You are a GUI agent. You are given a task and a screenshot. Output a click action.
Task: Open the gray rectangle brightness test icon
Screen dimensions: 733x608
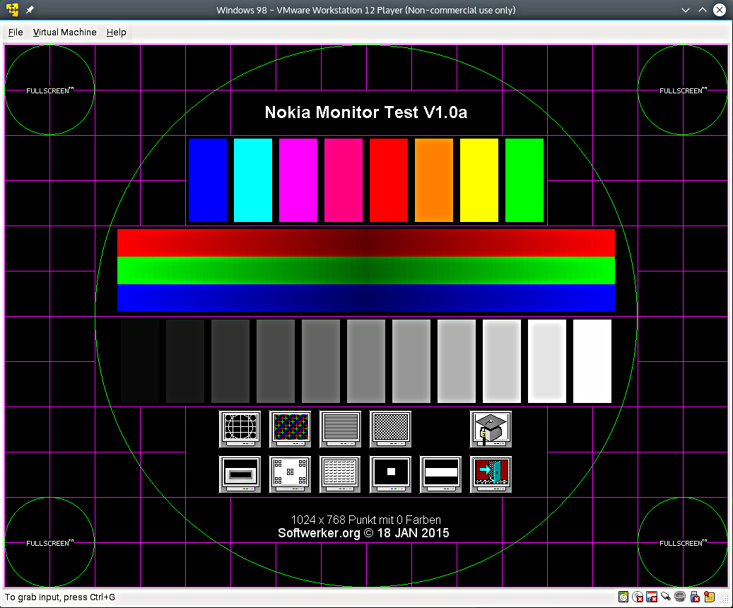[240, 474]
